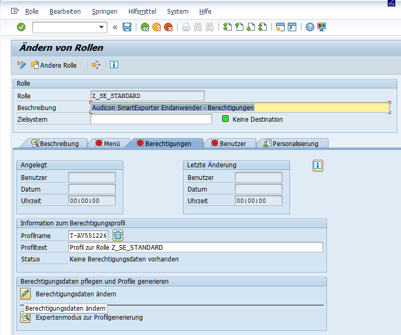Click the Previous Page icon
The height and width of the screenshot is (335, 401).
click(x=239, y=27)
